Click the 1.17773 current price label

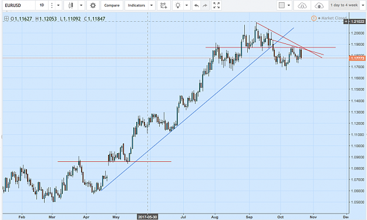pyautogui.click(x=358, y=58)
